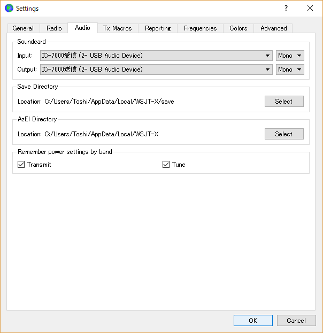
Task: Click the WSJT-X globe icon in the title bar
Action: coord(9,8)
